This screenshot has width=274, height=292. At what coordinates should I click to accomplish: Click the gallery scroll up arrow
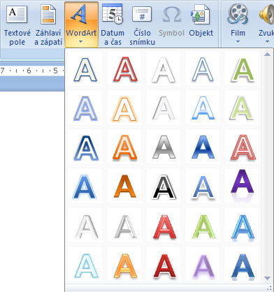pos(267,54)
